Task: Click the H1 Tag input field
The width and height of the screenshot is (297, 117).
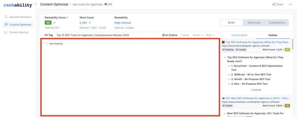Action: (x=107, y=35)
